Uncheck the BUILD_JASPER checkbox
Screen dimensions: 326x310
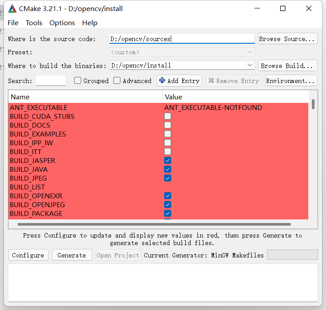click(168, 160)
